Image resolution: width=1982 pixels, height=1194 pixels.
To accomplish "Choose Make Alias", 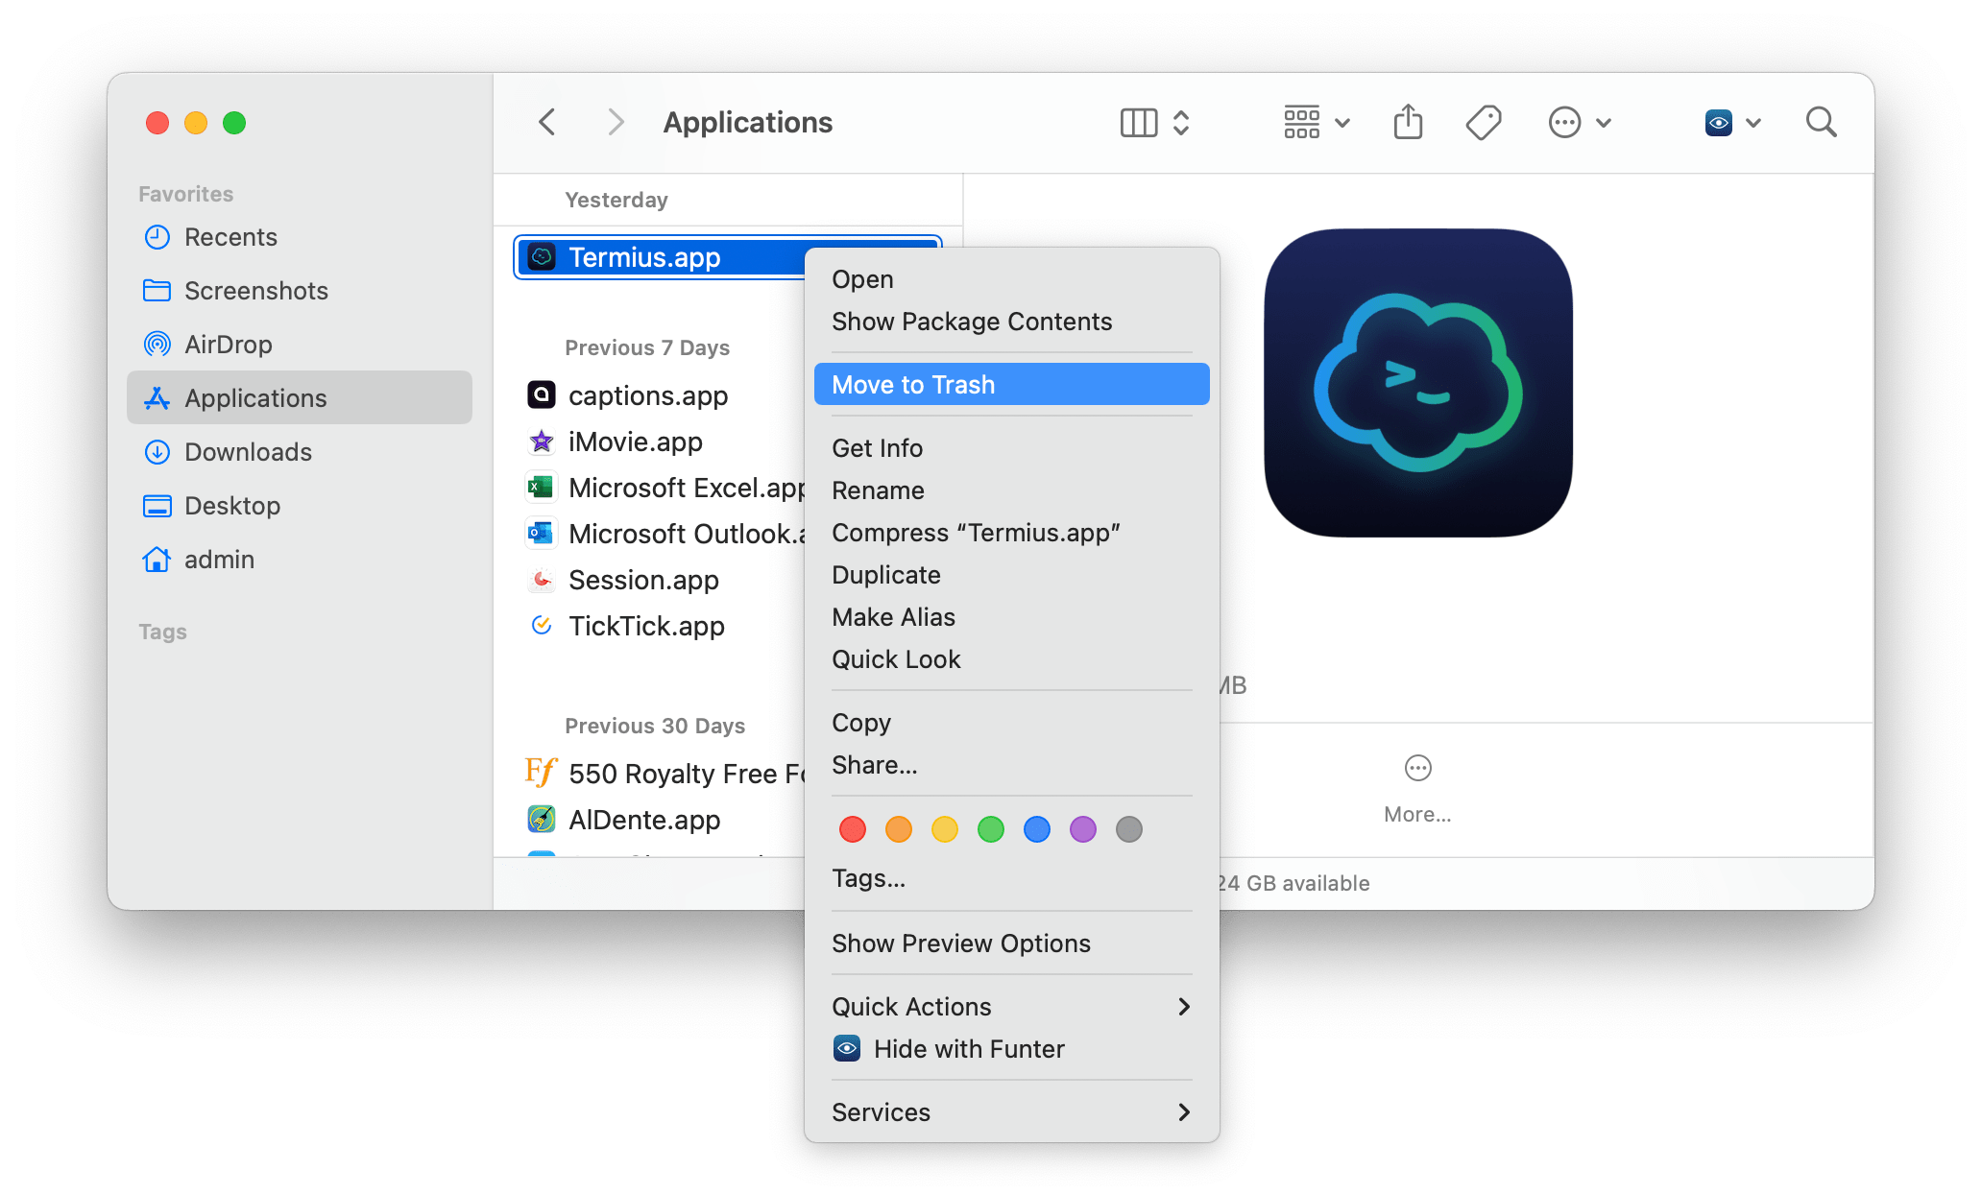I will (x=1012, y=617).
